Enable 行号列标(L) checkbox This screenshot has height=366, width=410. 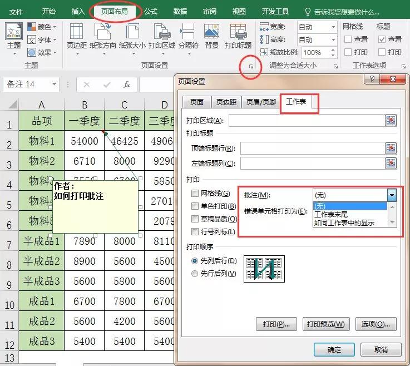point(195,231)
